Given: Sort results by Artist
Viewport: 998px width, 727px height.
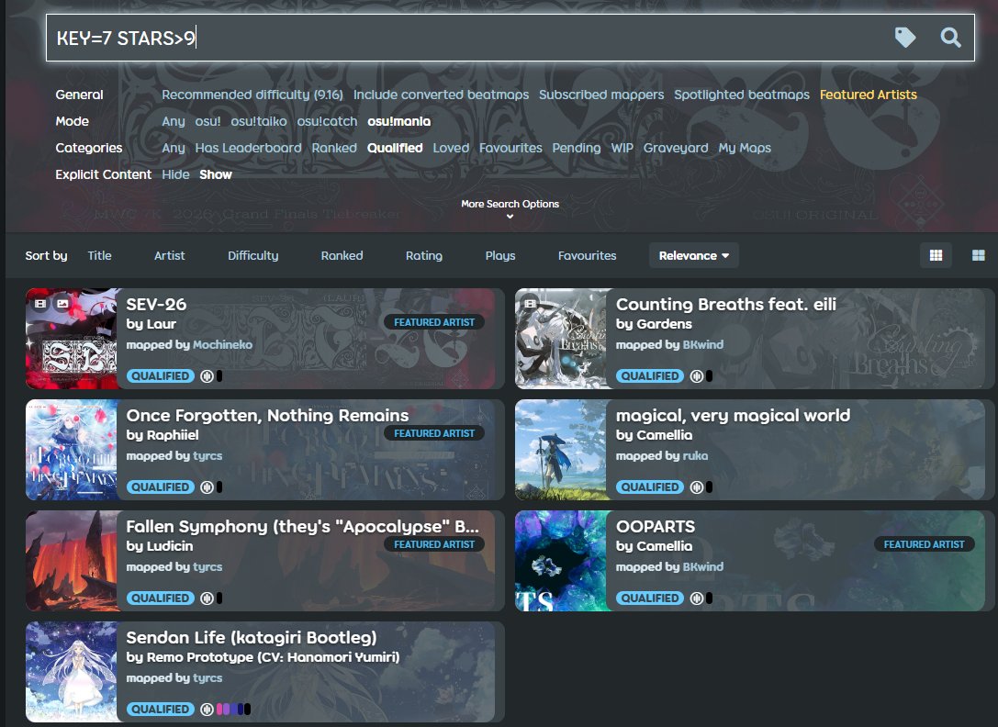Looking at the screenshot, I should [x=169, y=255].
